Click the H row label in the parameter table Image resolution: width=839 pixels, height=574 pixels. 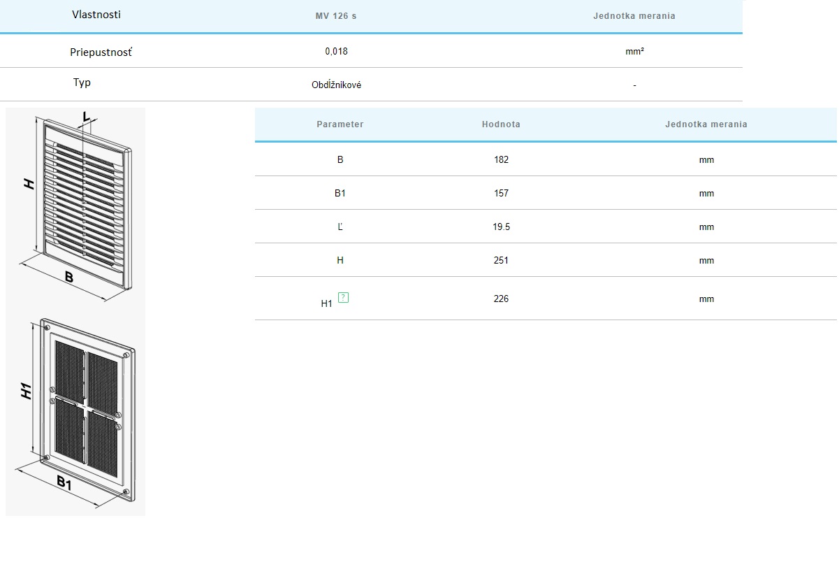click(340, 260)
